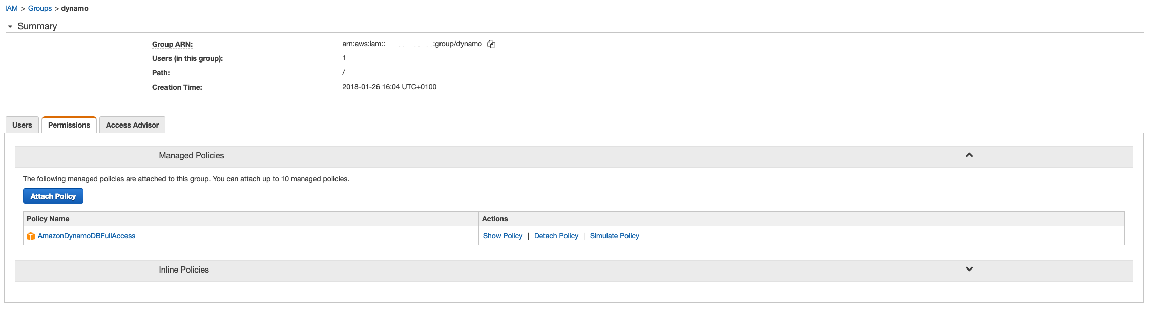Viewport: 1152px width, 310px height.
Task: Navigate to Groups in the breadcrumb
Action: (x=40, y=8)
